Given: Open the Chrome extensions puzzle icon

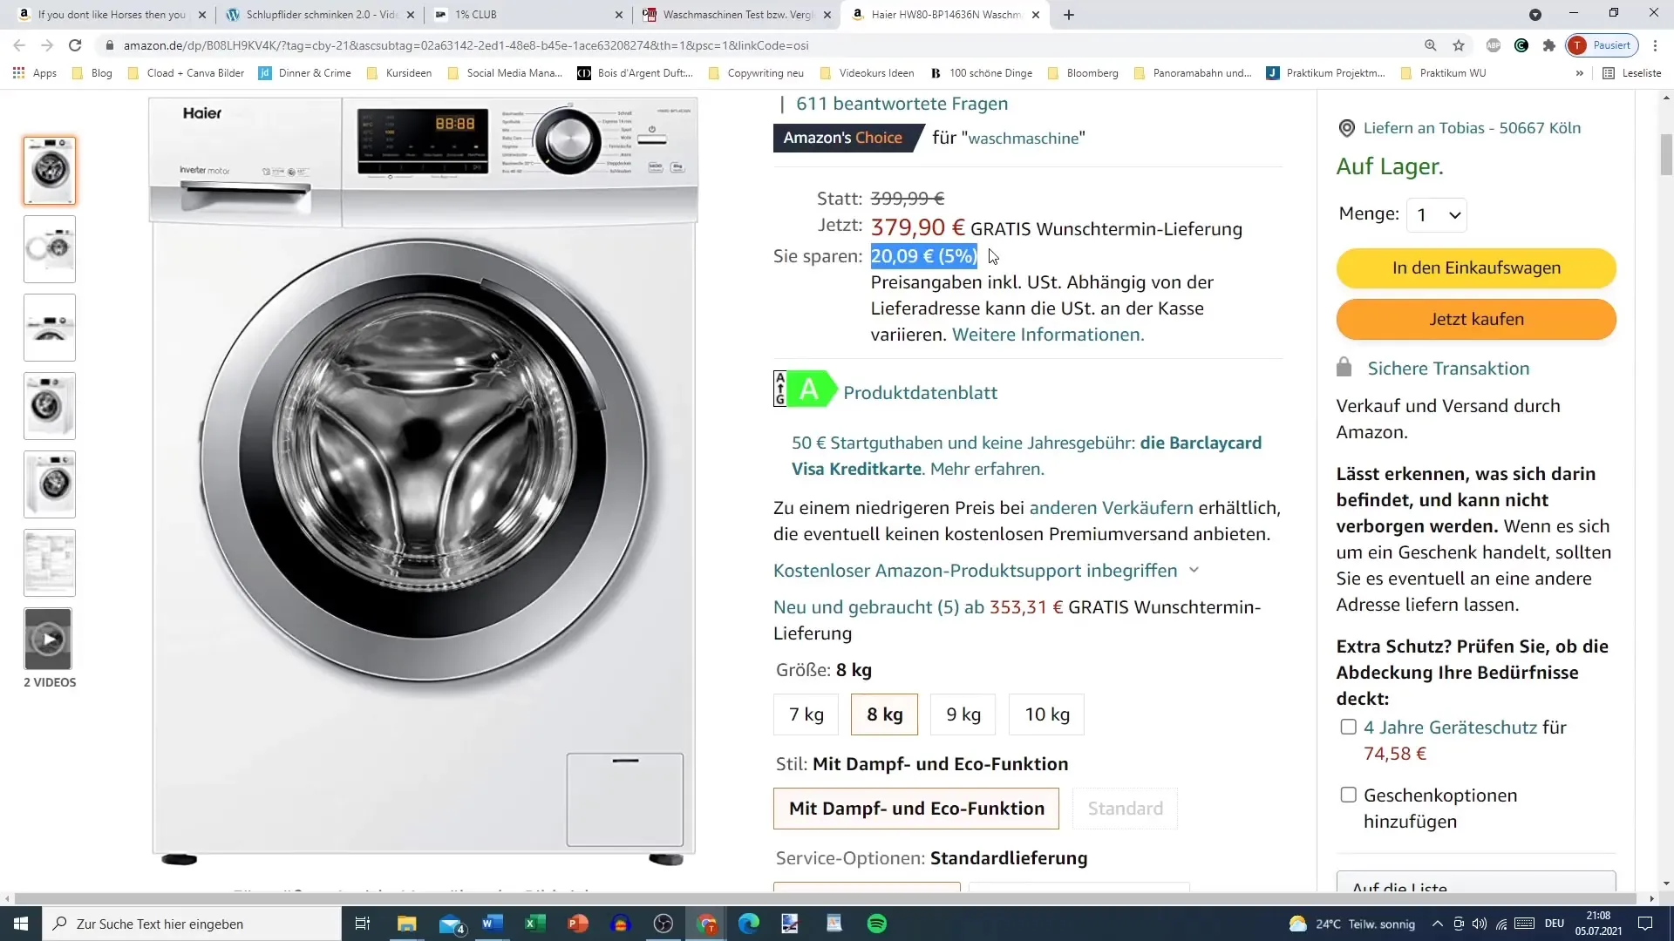Looking at the screenshot, I should coord(1549,45).
